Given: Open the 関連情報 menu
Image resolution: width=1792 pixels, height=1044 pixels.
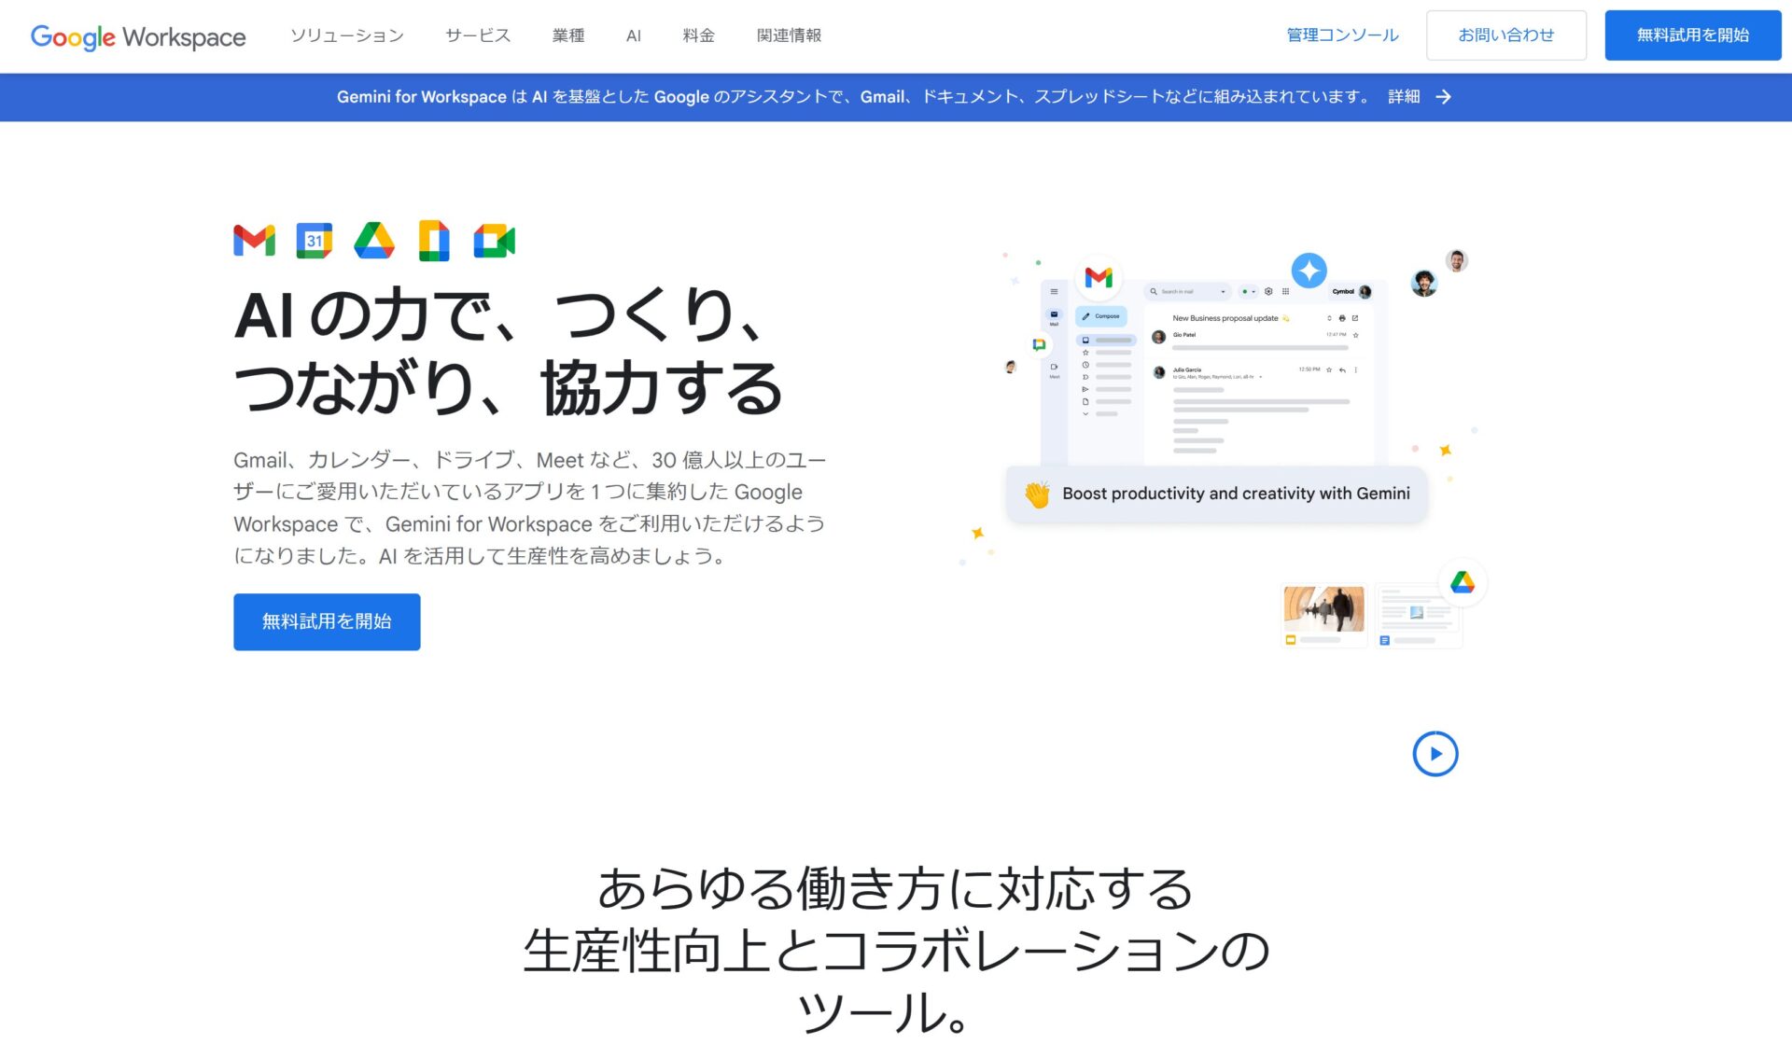Looking at the screenshot, I should pos(789,35).
